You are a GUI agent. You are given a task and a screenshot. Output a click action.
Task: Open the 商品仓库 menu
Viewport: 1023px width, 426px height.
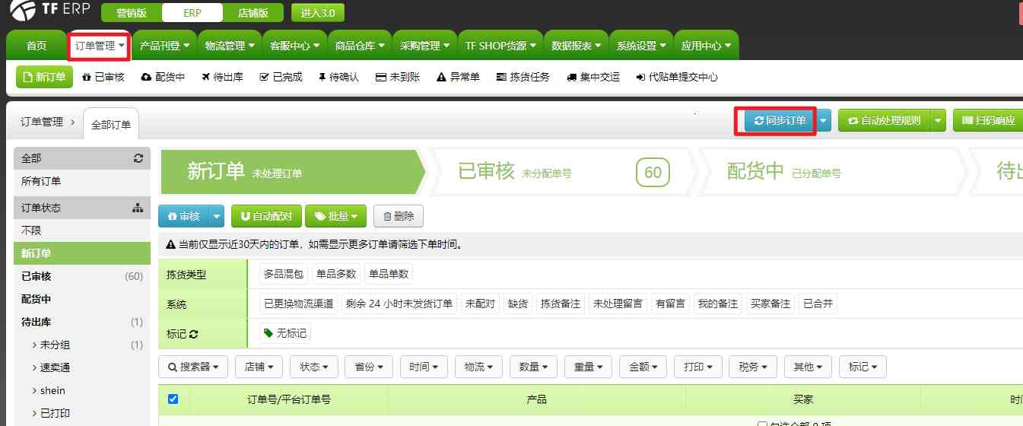coord(360,46)
